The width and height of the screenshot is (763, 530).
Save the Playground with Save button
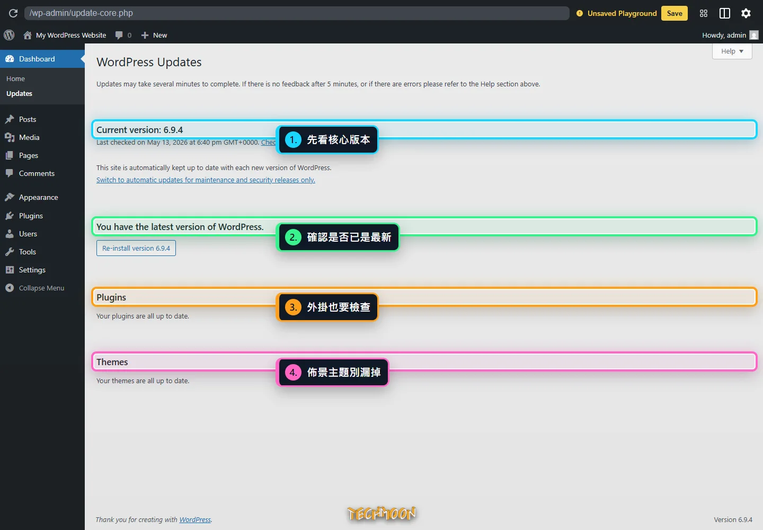[675, 13]
